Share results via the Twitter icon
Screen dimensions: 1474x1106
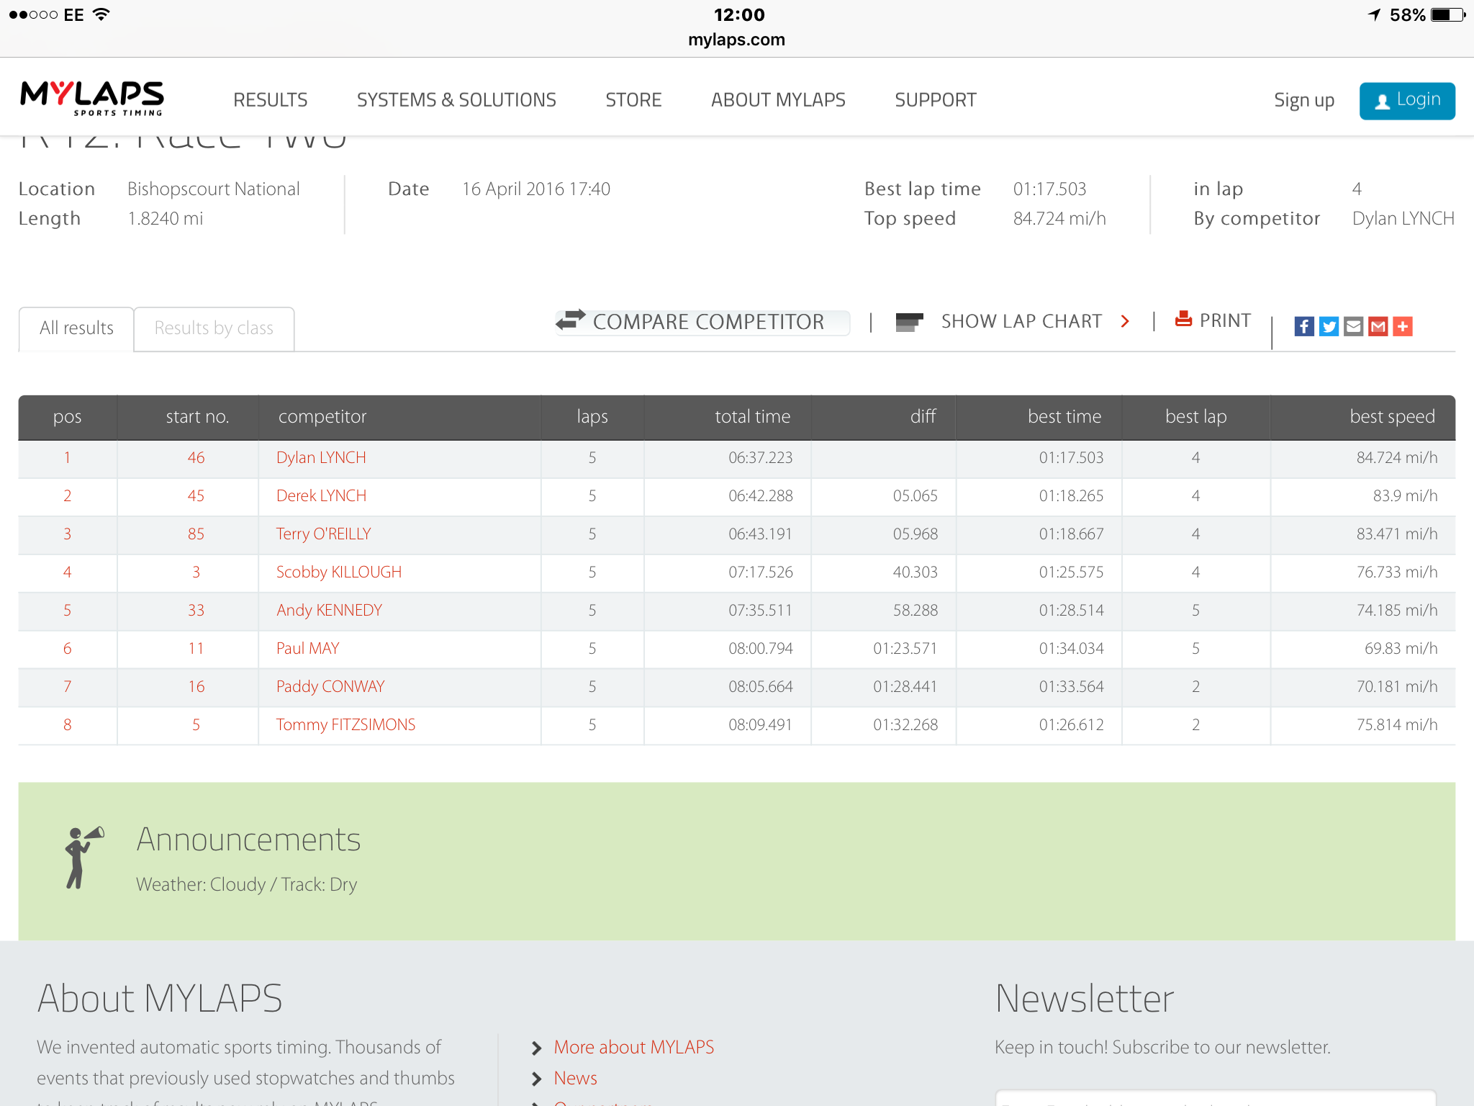[x=1329, y=326]
